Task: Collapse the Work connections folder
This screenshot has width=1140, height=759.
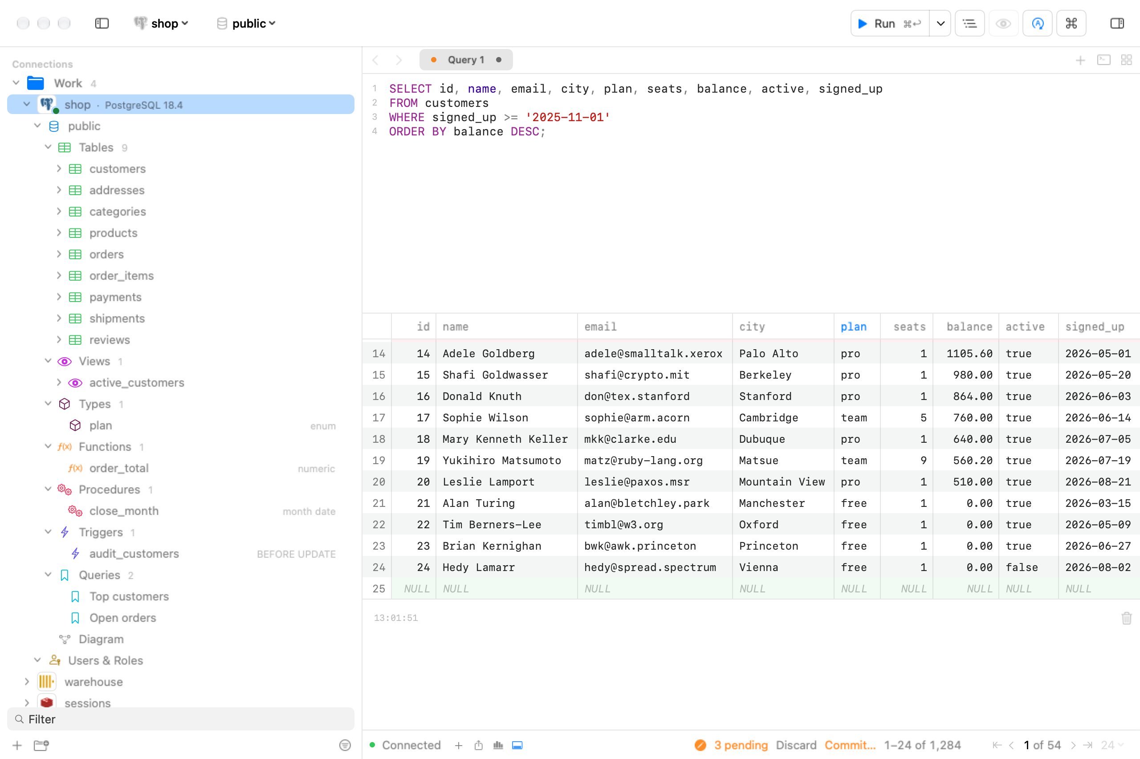Action: (x=16, y=83)
